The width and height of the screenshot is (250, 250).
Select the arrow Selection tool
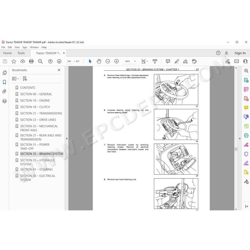tap(90, 61)
